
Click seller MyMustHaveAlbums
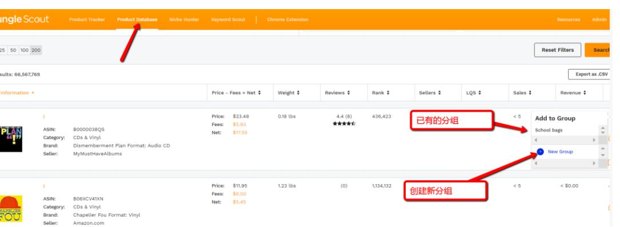pos(98,153)
